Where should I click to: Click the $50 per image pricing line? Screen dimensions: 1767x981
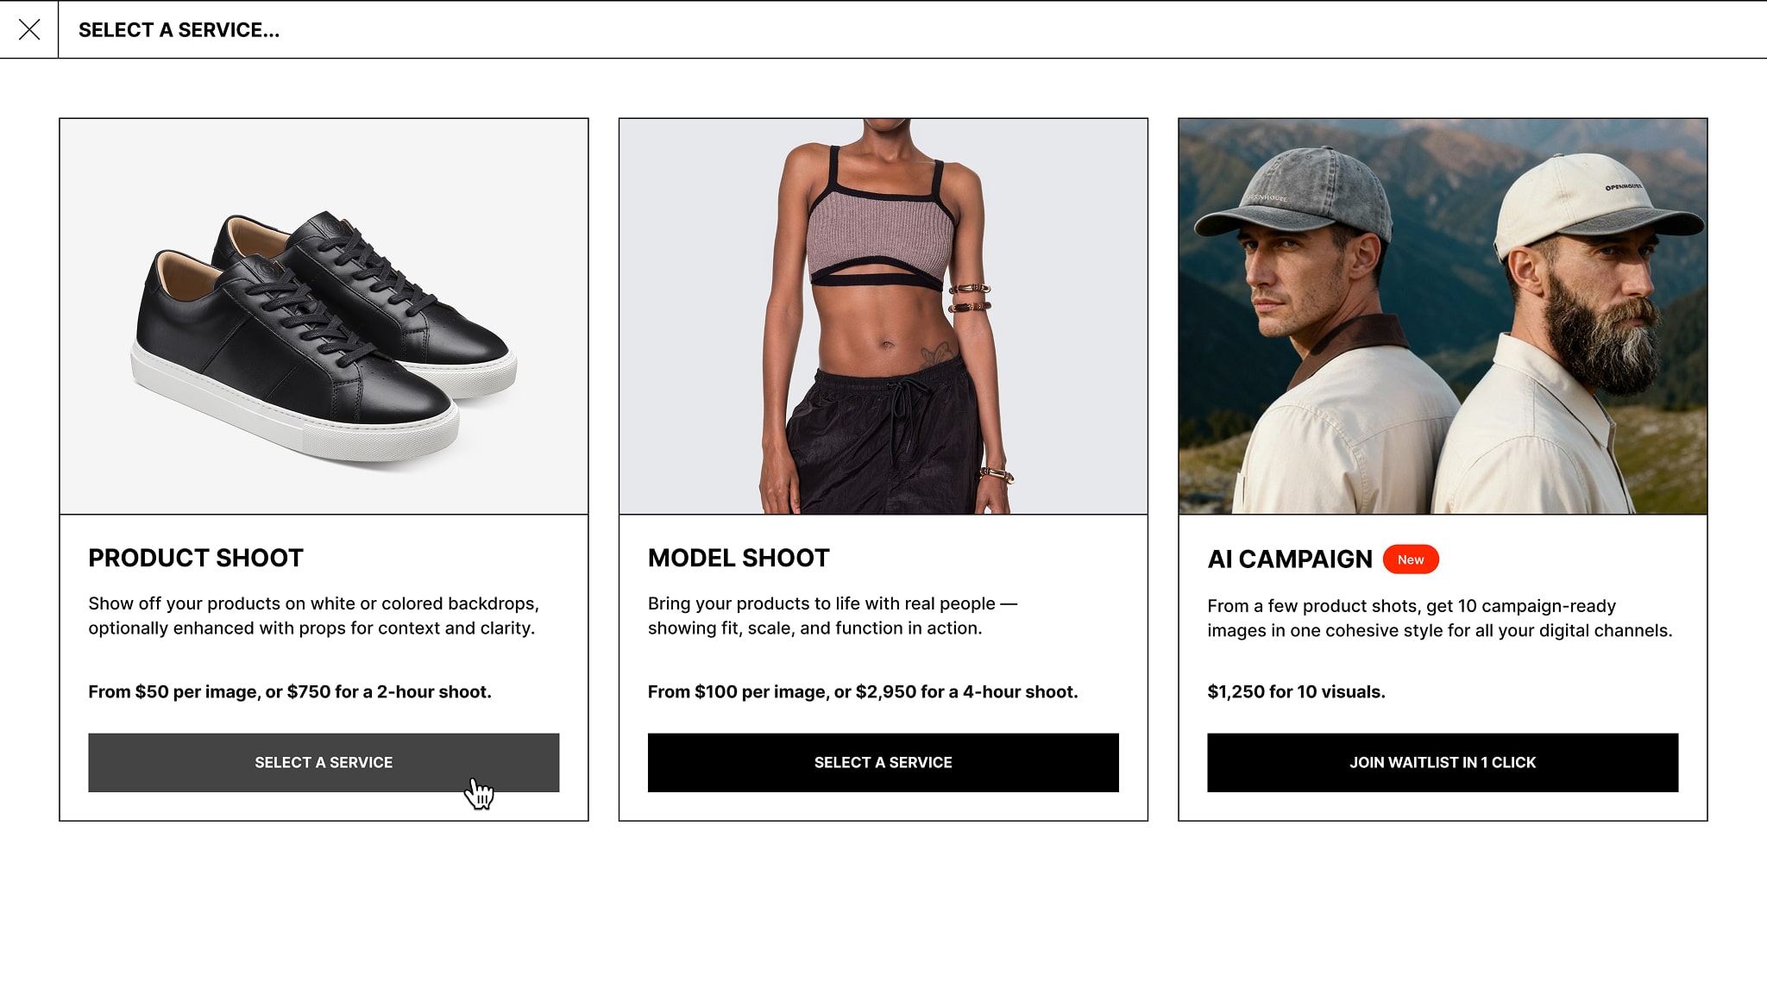288,690
